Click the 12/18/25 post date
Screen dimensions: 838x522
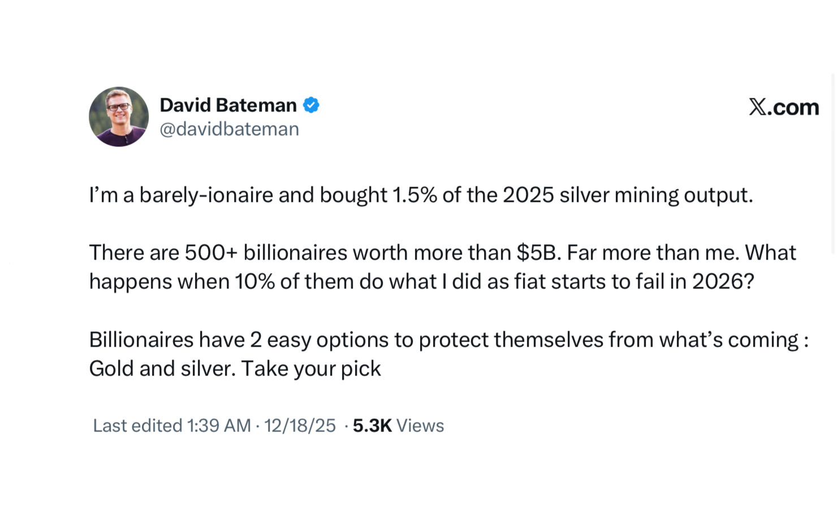coord(300,426)
